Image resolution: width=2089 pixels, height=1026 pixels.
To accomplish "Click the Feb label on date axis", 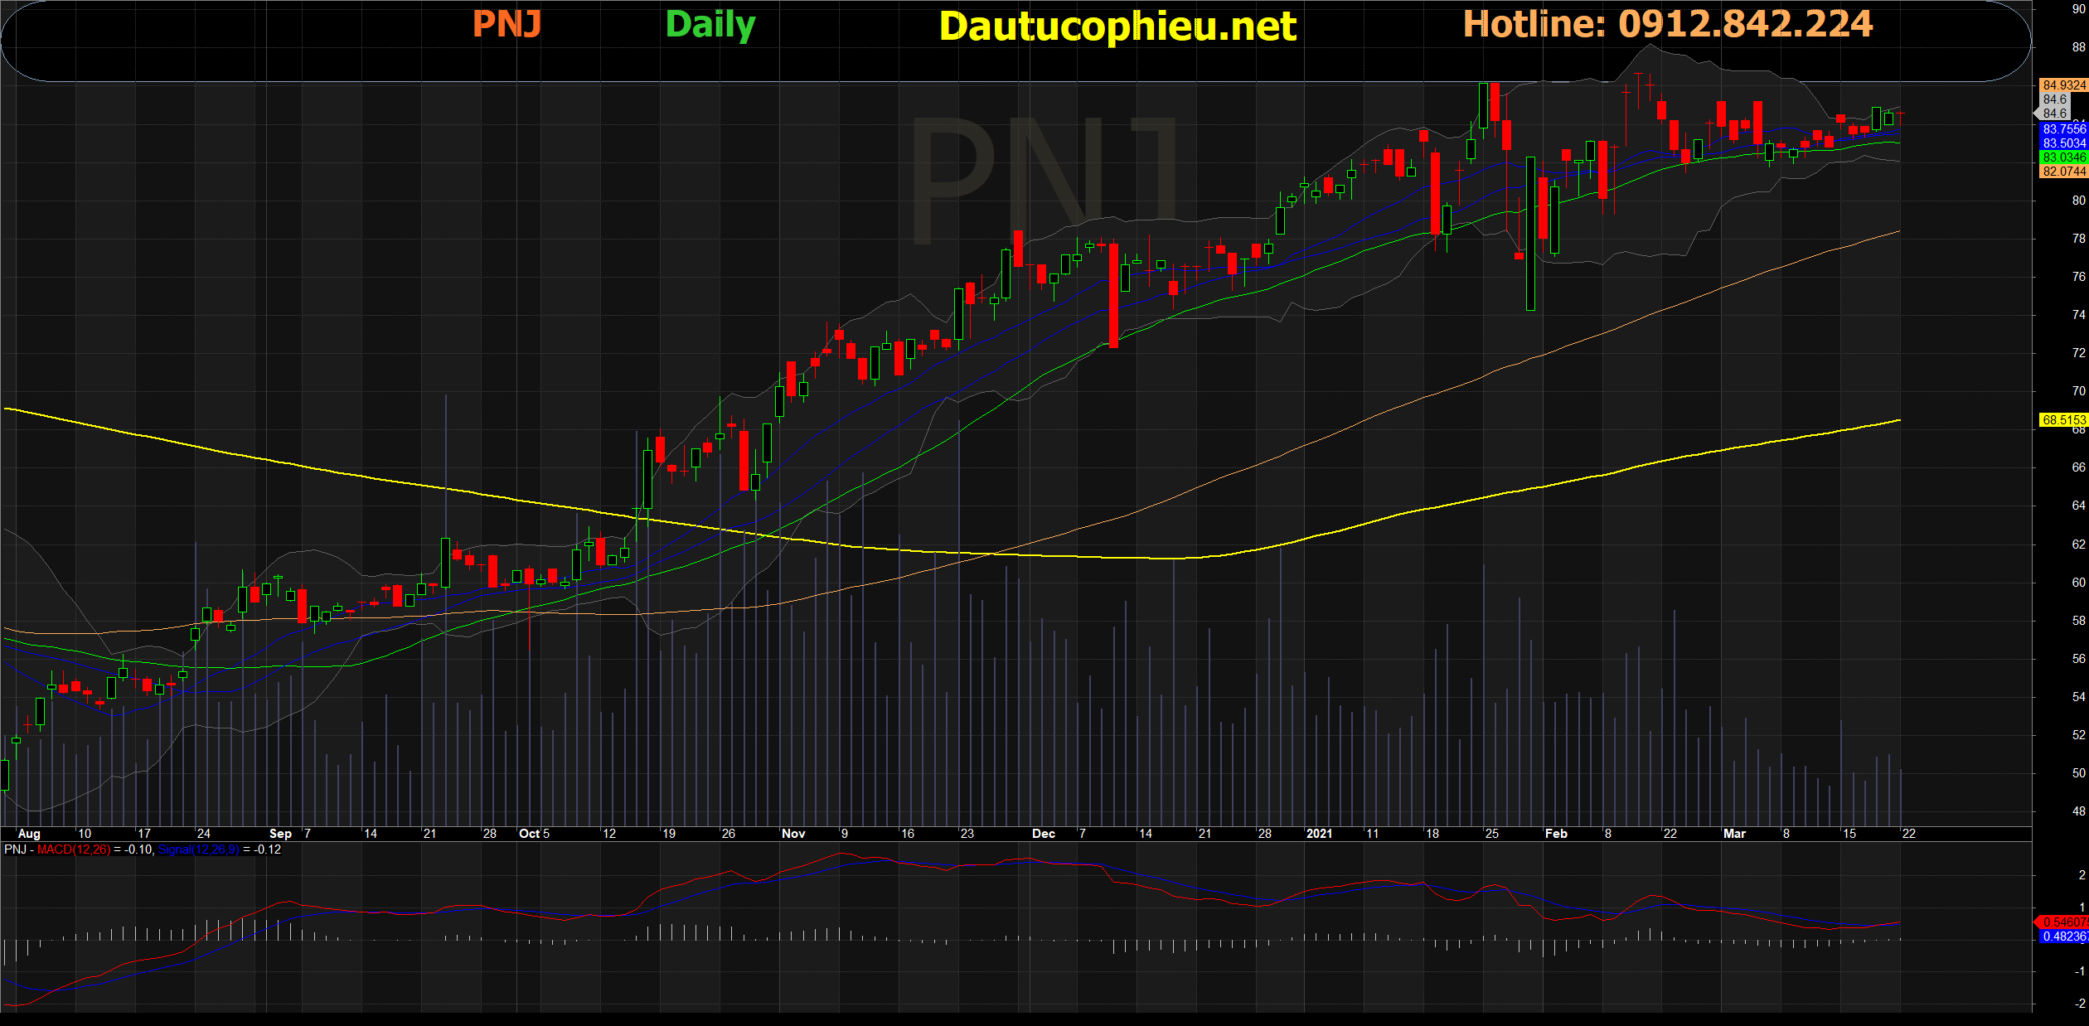I will click(x=1556, y=834).
